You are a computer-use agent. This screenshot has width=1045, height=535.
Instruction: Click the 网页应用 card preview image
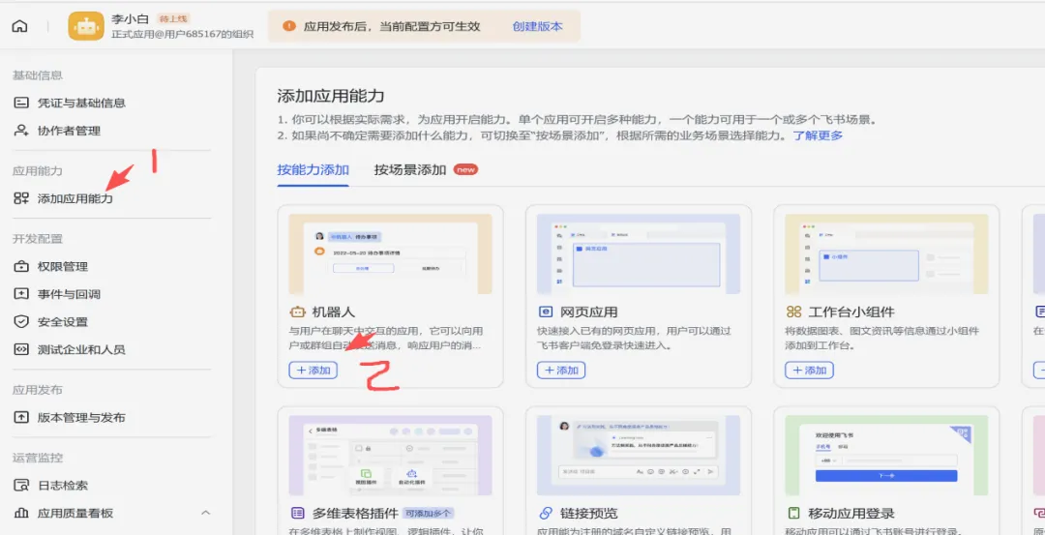pos(639,253)
